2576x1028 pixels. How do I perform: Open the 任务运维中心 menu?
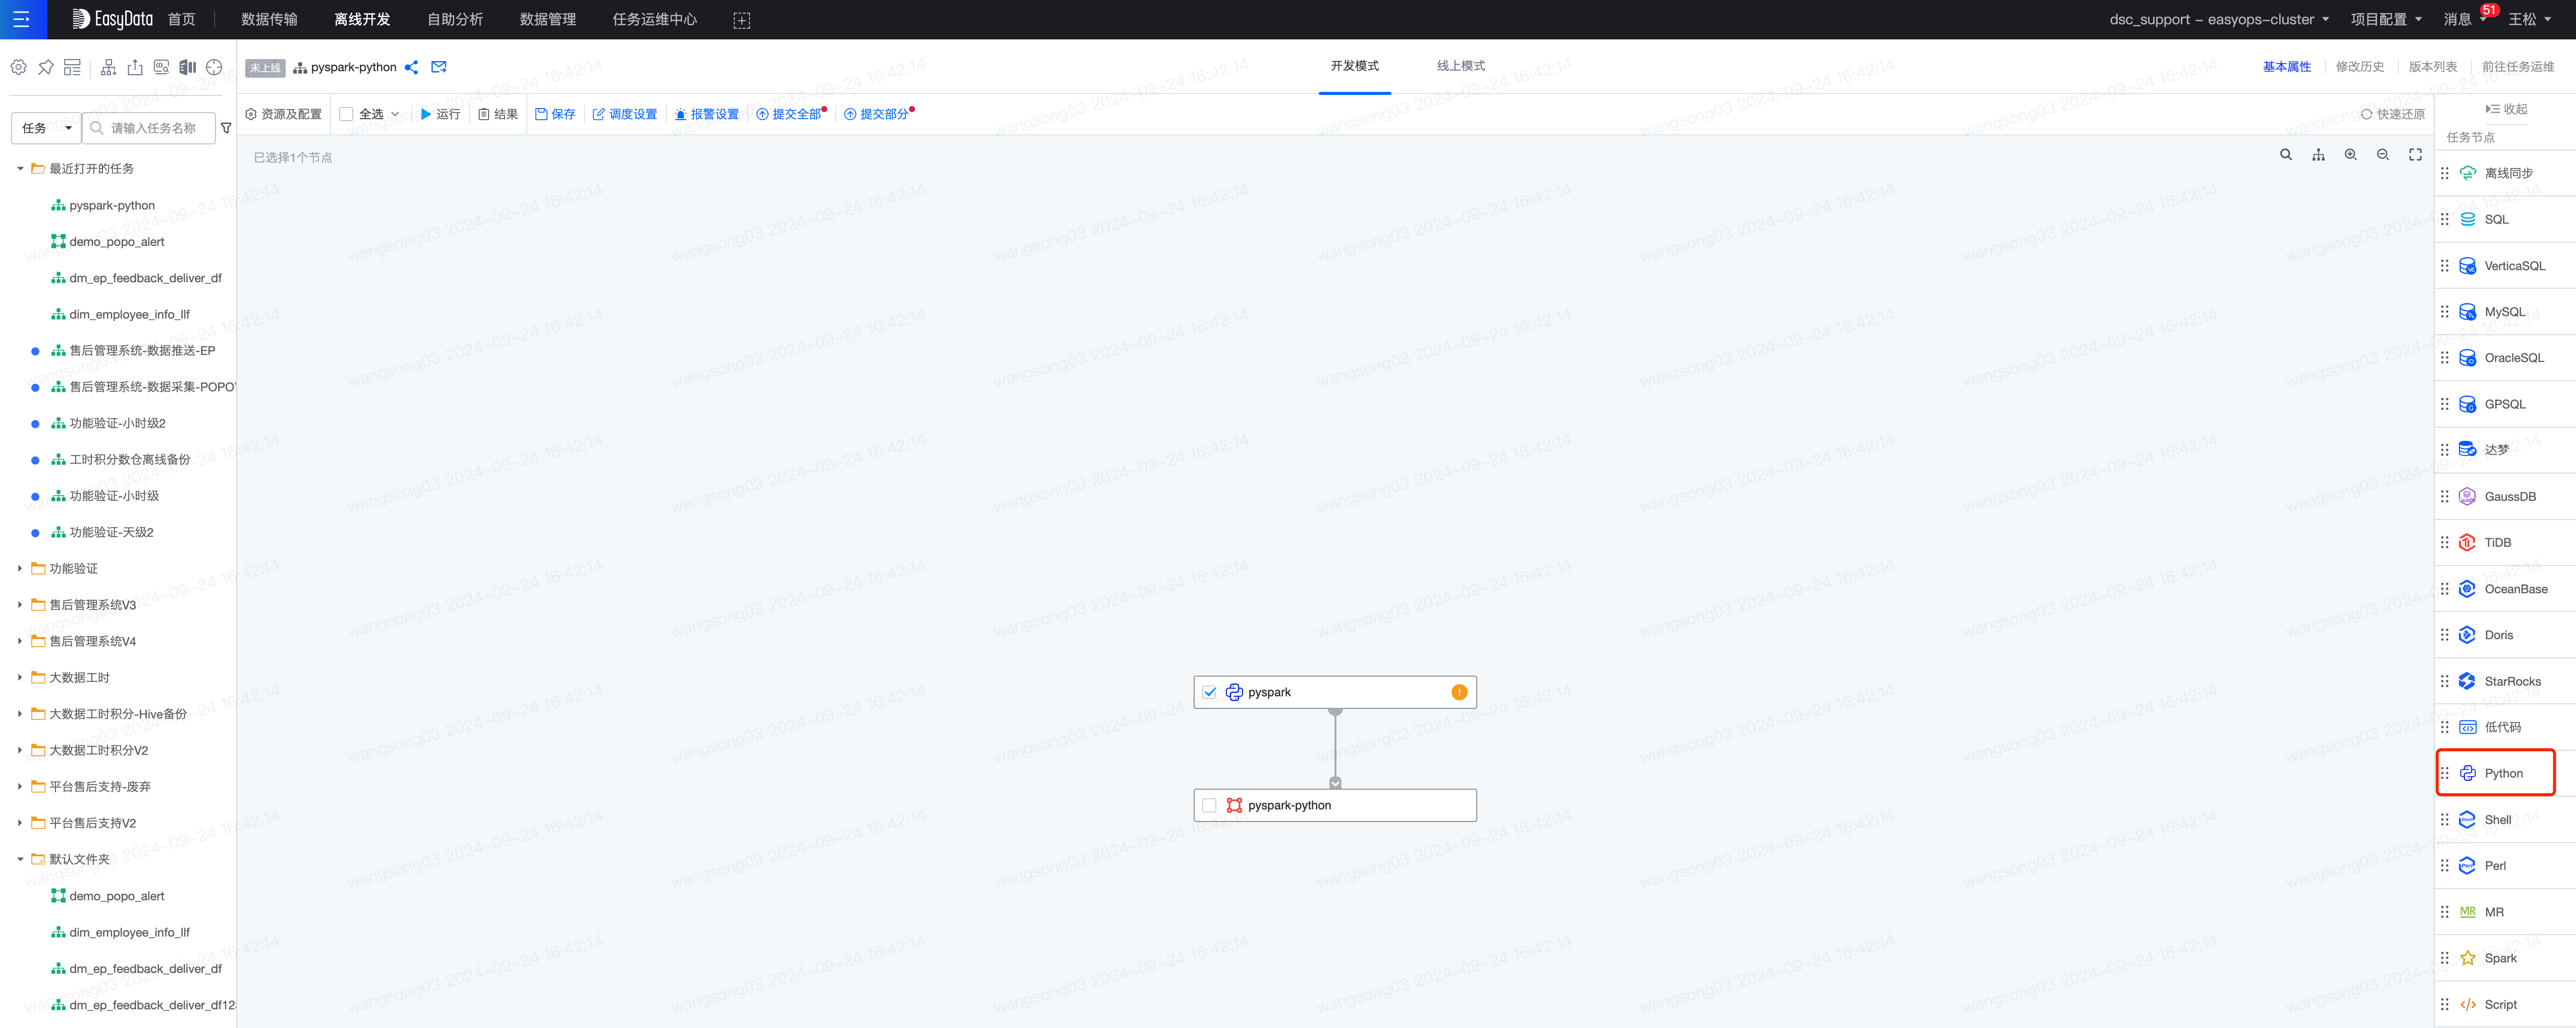652,19
